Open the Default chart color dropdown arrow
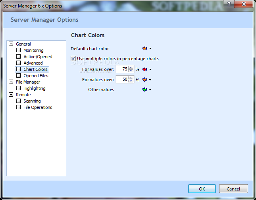The image size is (256, 200). (x=150, y=49)
